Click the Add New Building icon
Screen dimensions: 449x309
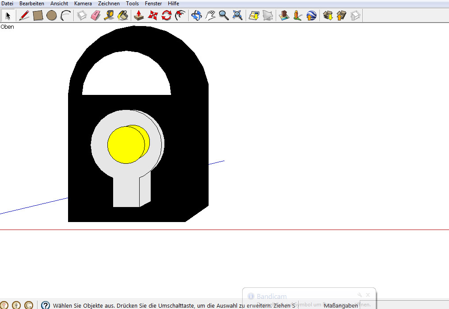(x=284, y=15)
